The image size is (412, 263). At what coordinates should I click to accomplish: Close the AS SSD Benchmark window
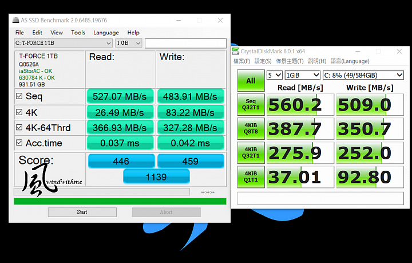220,20
